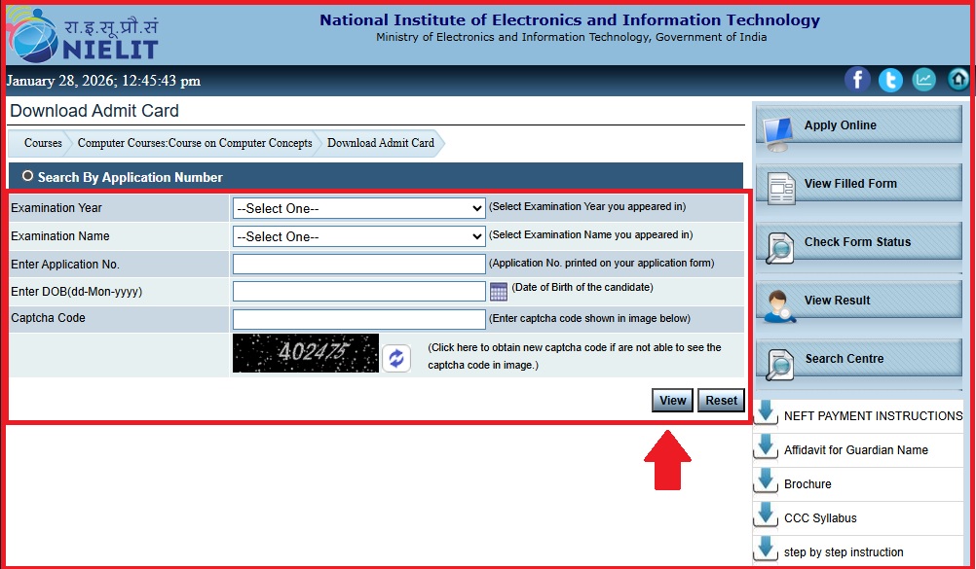Open the Facebook icon in the header
Image resolution: width=976 pixels, height=569 pixels.
click(x=857, y=80)
